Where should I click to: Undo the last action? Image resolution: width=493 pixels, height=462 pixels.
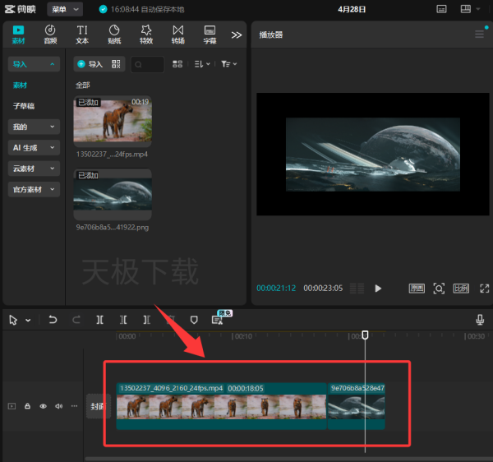[x=53, y=320]
